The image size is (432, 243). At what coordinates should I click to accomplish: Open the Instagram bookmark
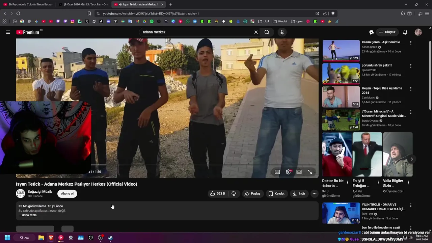pyautogui.click(x=72, y=21)
